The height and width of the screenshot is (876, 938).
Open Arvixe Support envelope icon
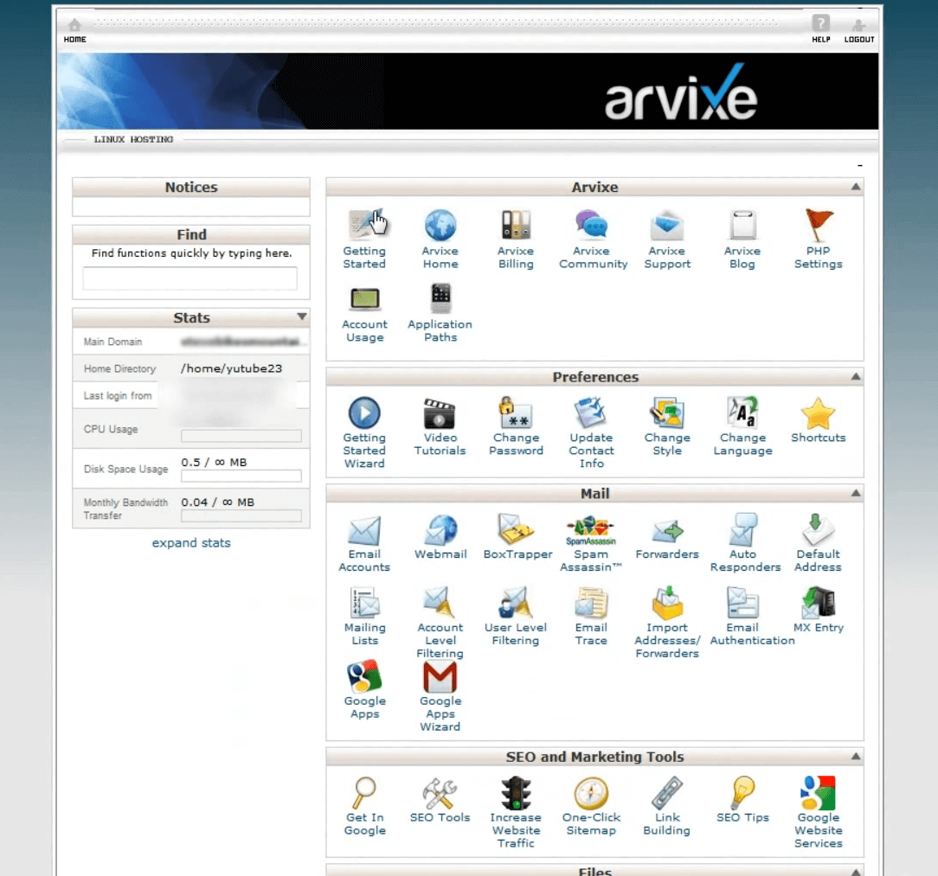coord(667,226)
